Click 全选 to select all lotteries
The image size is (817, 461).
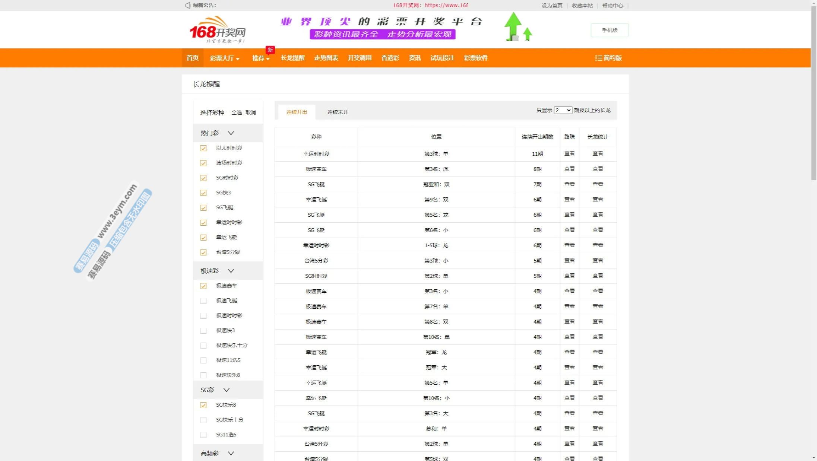pyautogui.click(x=237, y=112)
